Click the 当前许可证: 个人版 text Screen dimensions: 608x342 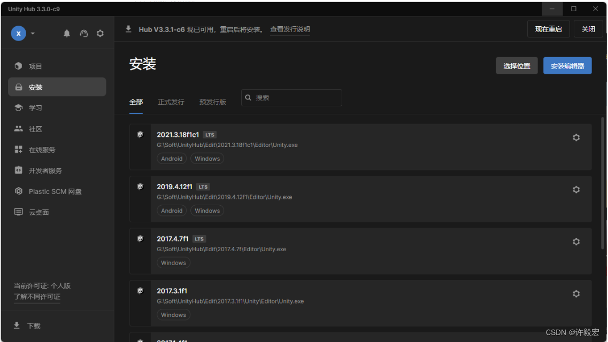[42, 286]
